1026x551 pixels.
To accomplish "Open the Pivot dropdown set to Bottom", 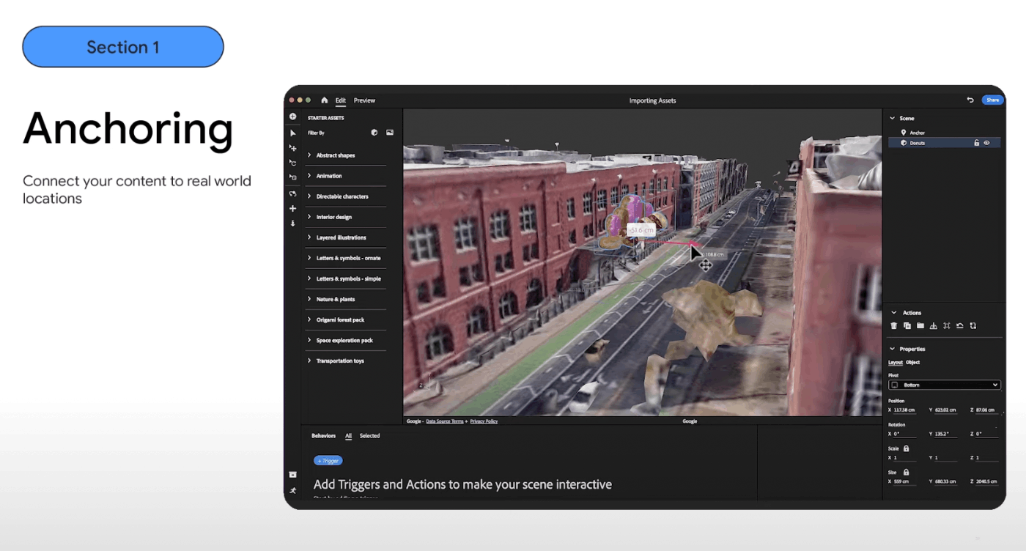I will [944, 384].
